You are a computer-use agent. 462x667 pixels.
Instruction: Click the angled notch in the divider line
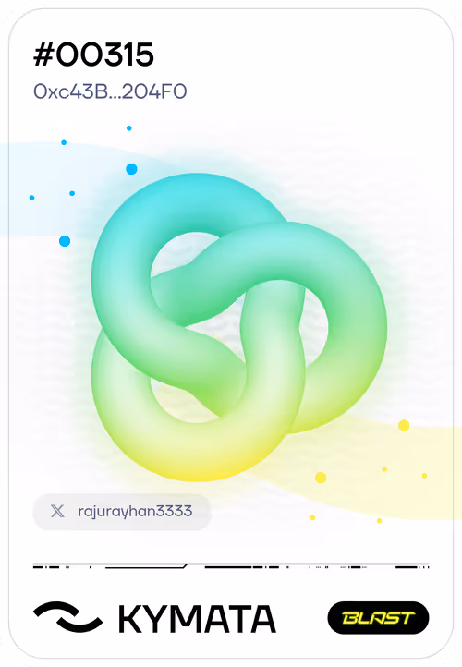pyautogui.click(x=185, y=566)
